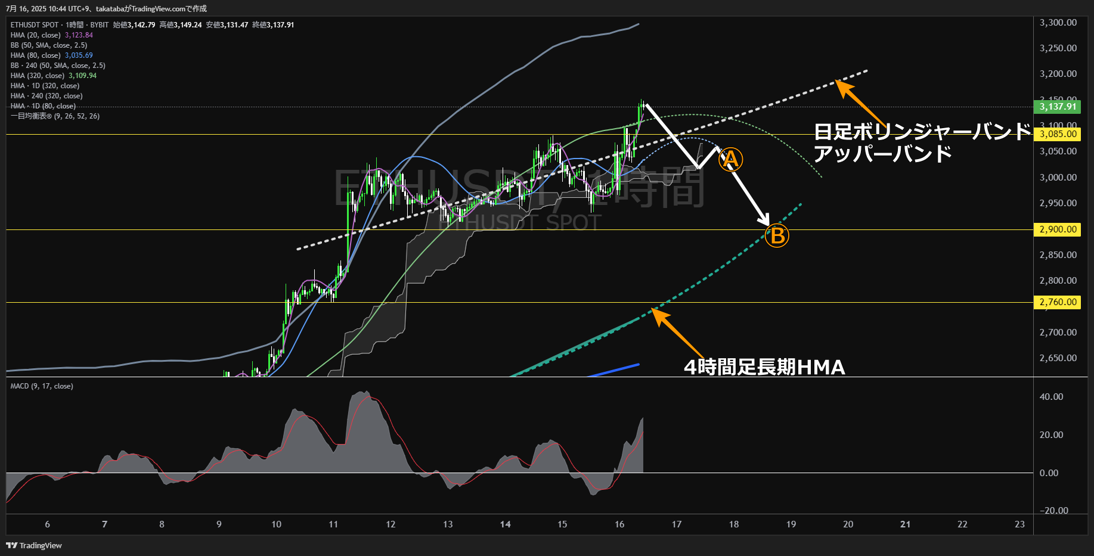Select the ETHUSDT SPOT symbol legend title

(x=35, y=25)
